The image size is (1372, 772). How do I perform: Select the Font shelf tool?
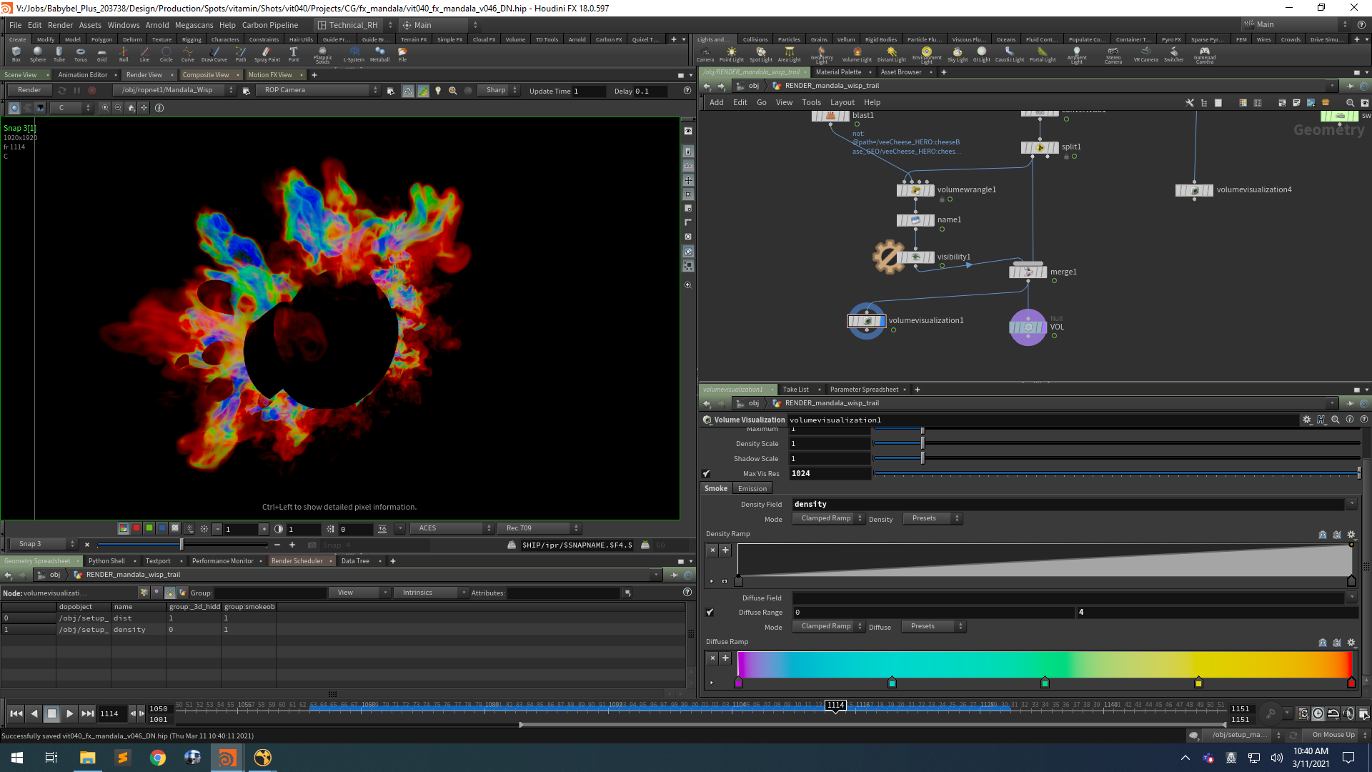(x=294, y=54)
